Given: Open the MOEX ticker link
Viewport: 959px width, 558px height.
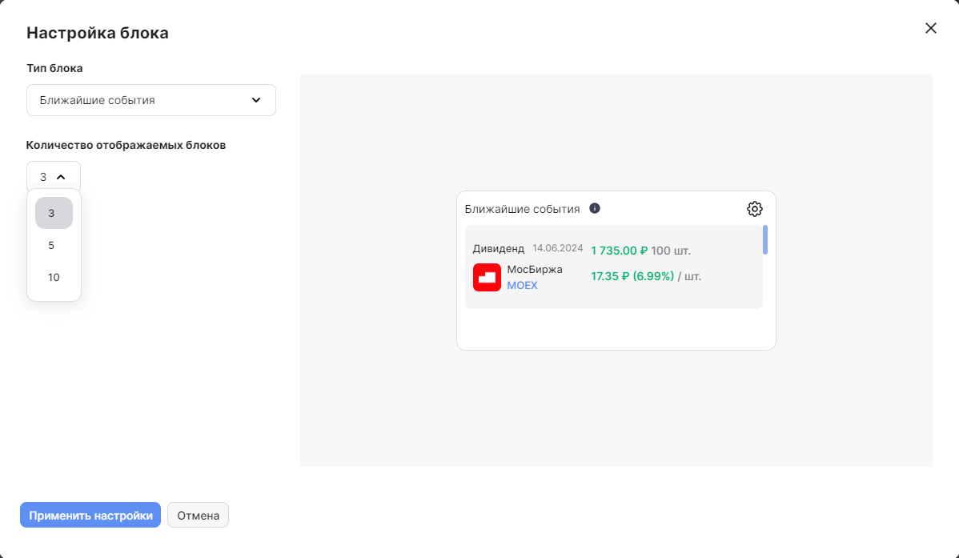Looking at the screenshot, I should 522,285.
